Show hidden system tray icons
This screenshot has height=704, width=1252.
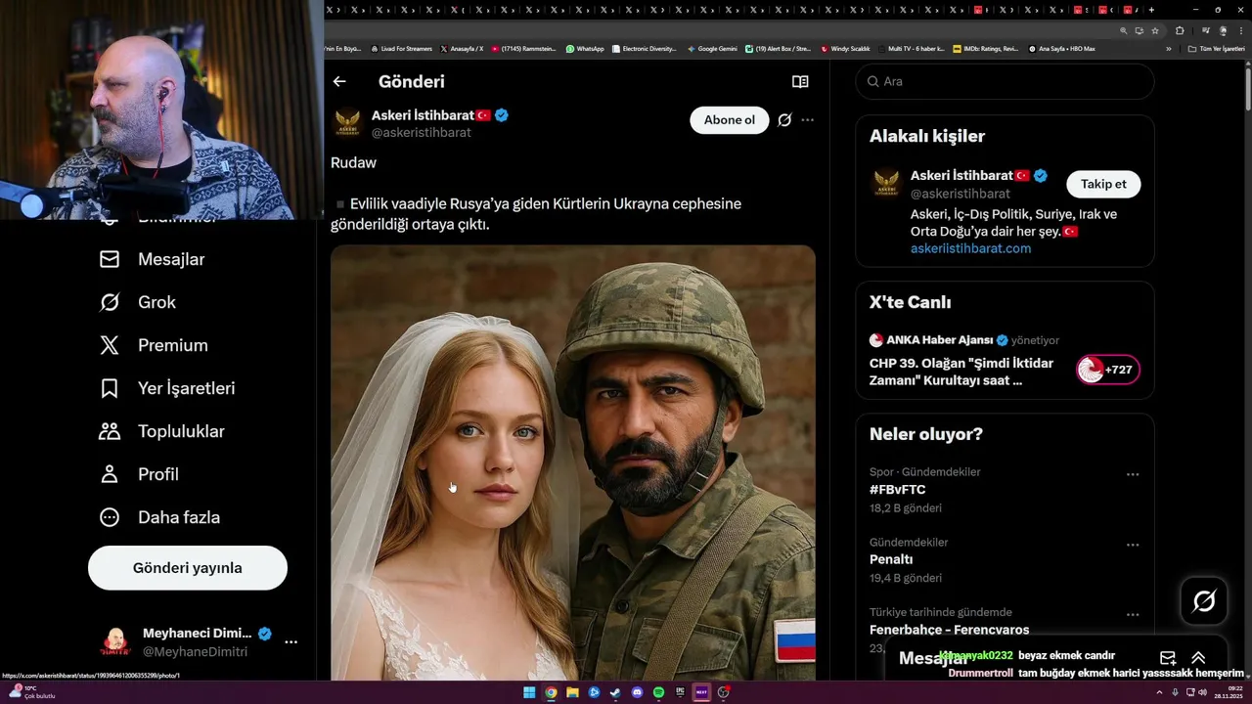(x=1161, y=692)
